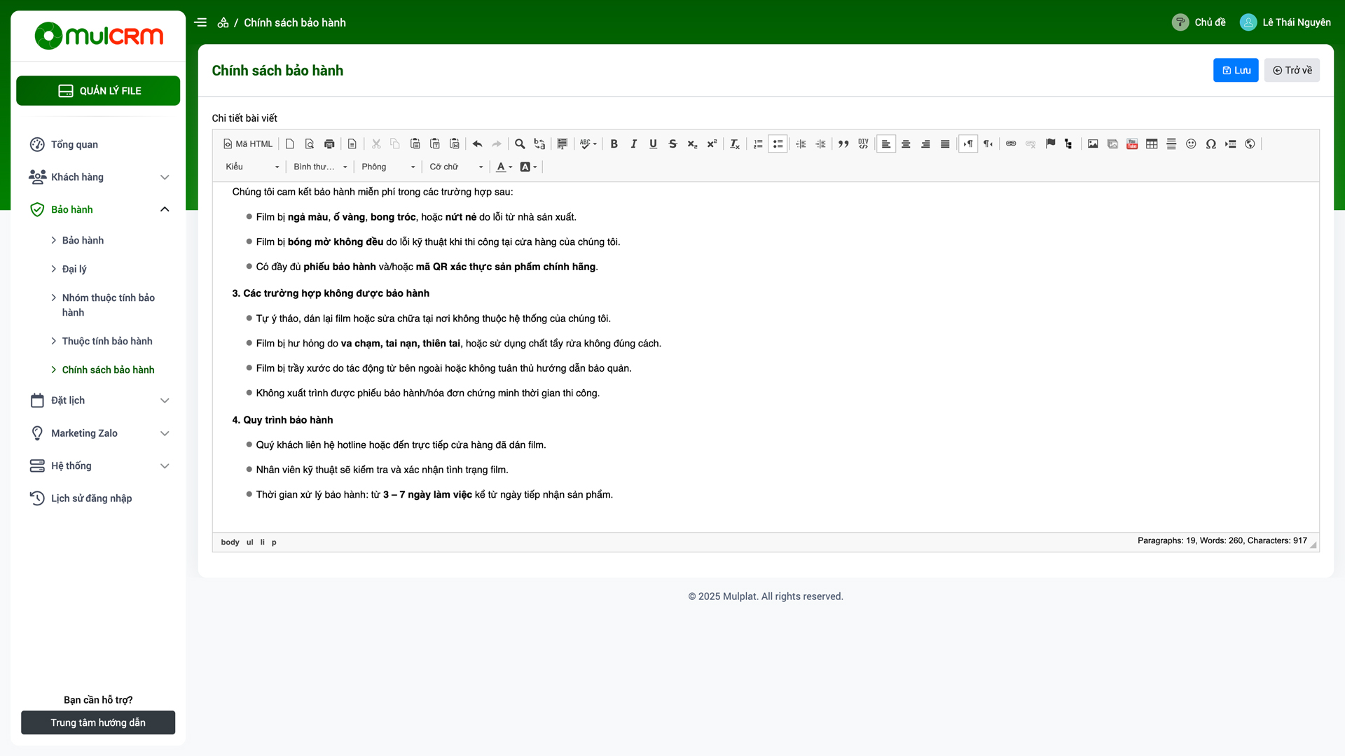Screen dimensions: 1345x756
Task: Toggle center alignment
Action: pyautogui.click(x=906, y=144)
